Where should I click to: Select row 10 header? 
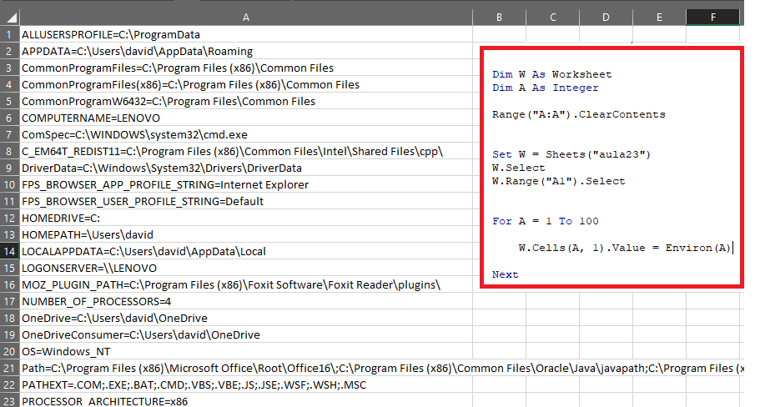coord(10,184)
